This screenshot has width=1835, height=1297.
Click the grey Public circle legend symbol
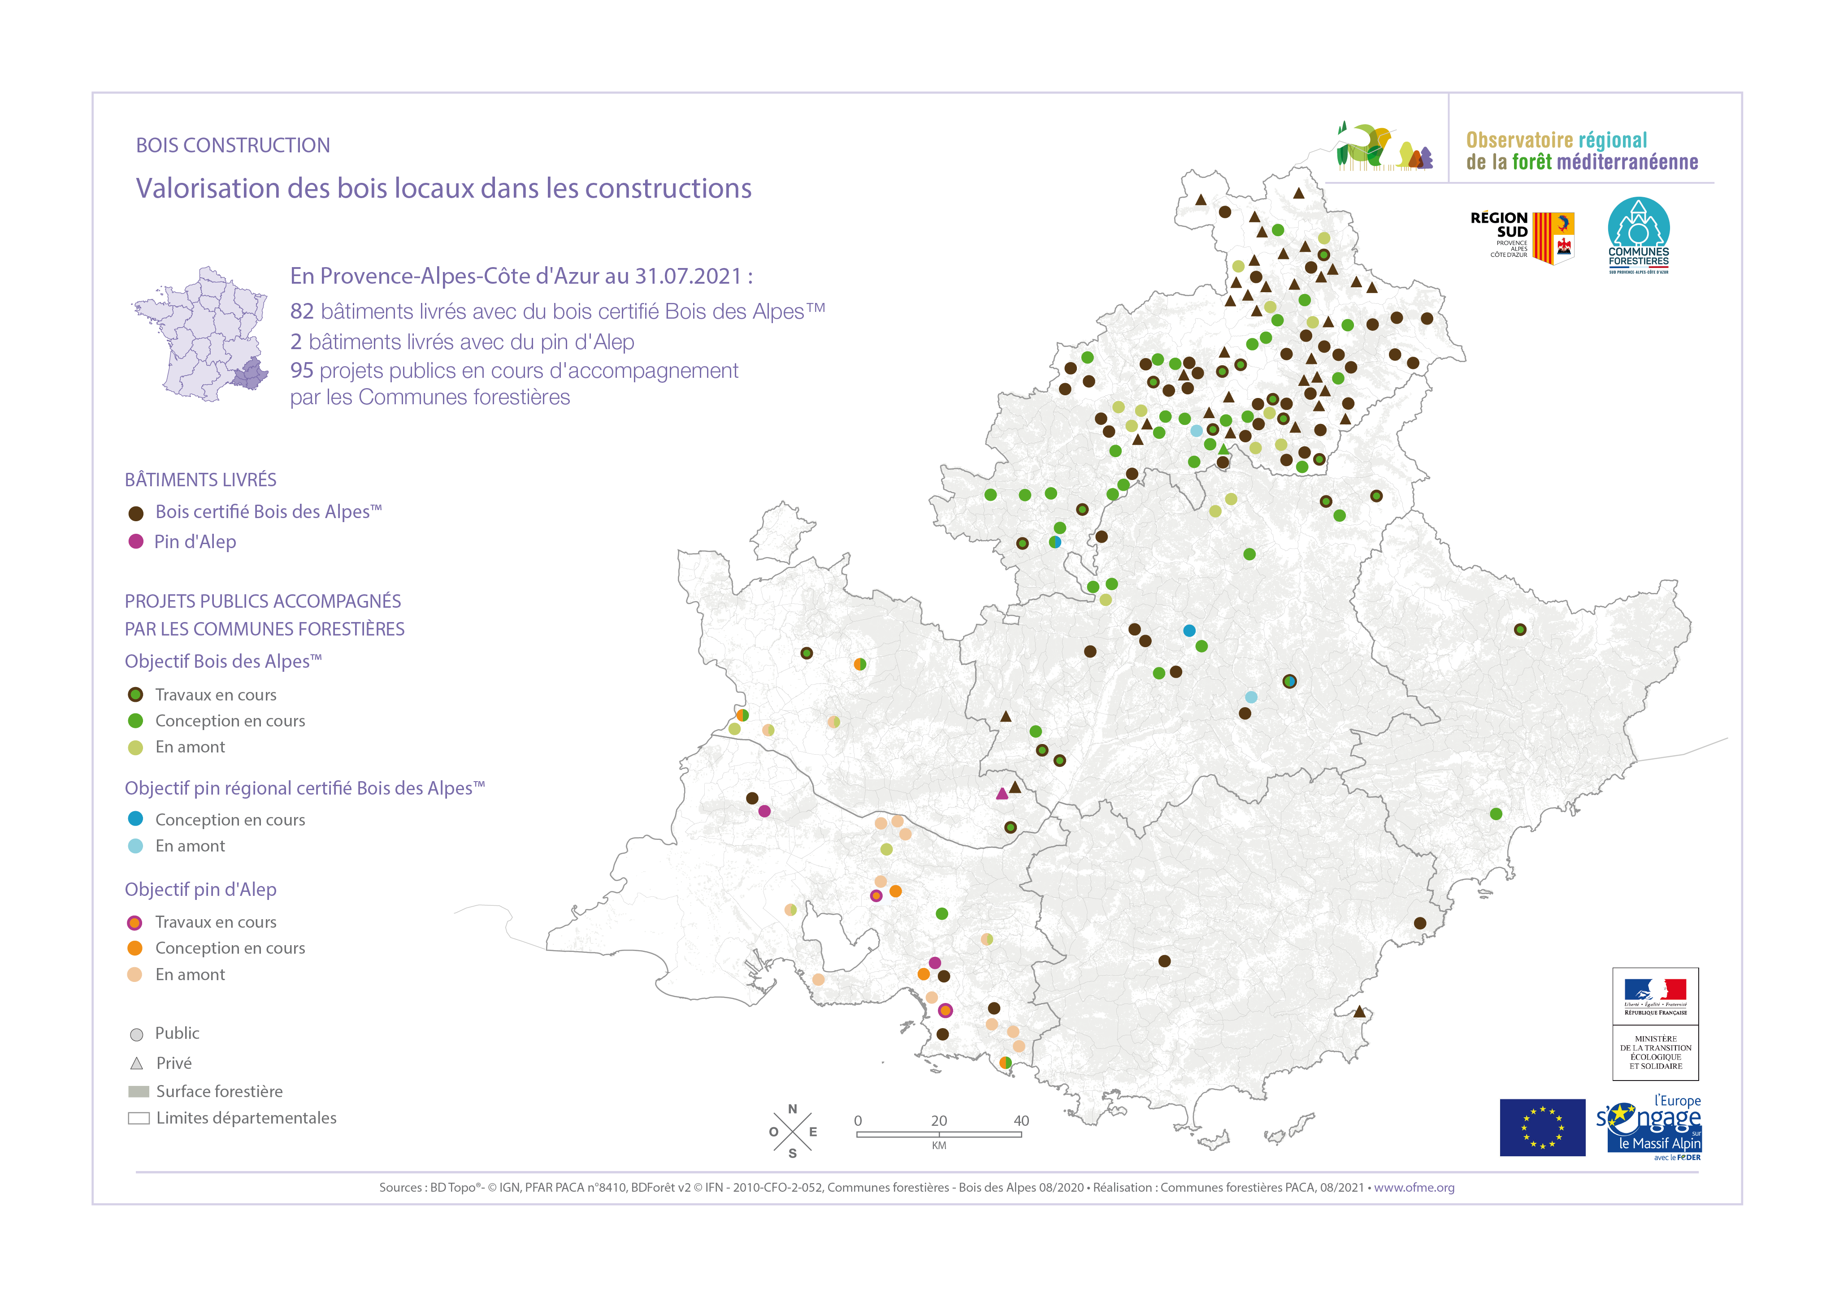coord(137,1035)
